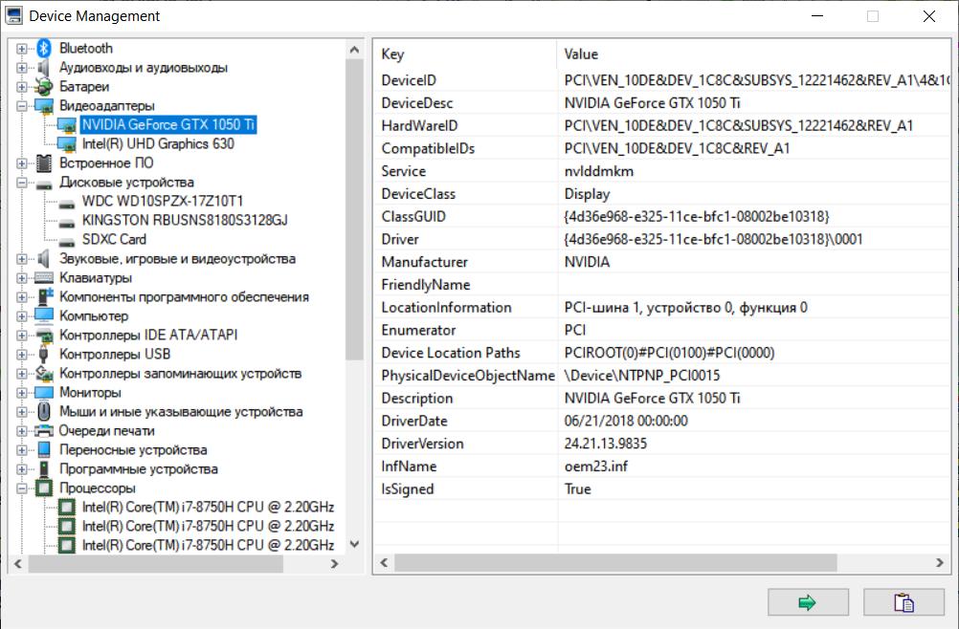Select the InfName value oem23.inf
The height and width of the screenshot is (629, 959).
pos(595,466)
